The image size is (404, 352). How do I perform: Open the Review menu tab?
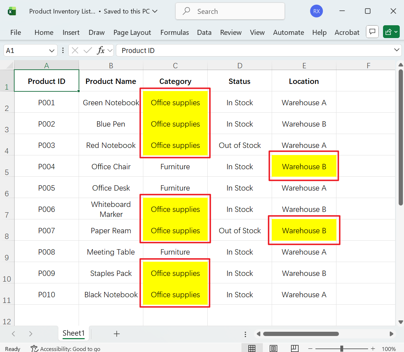(x=230, y=32)
